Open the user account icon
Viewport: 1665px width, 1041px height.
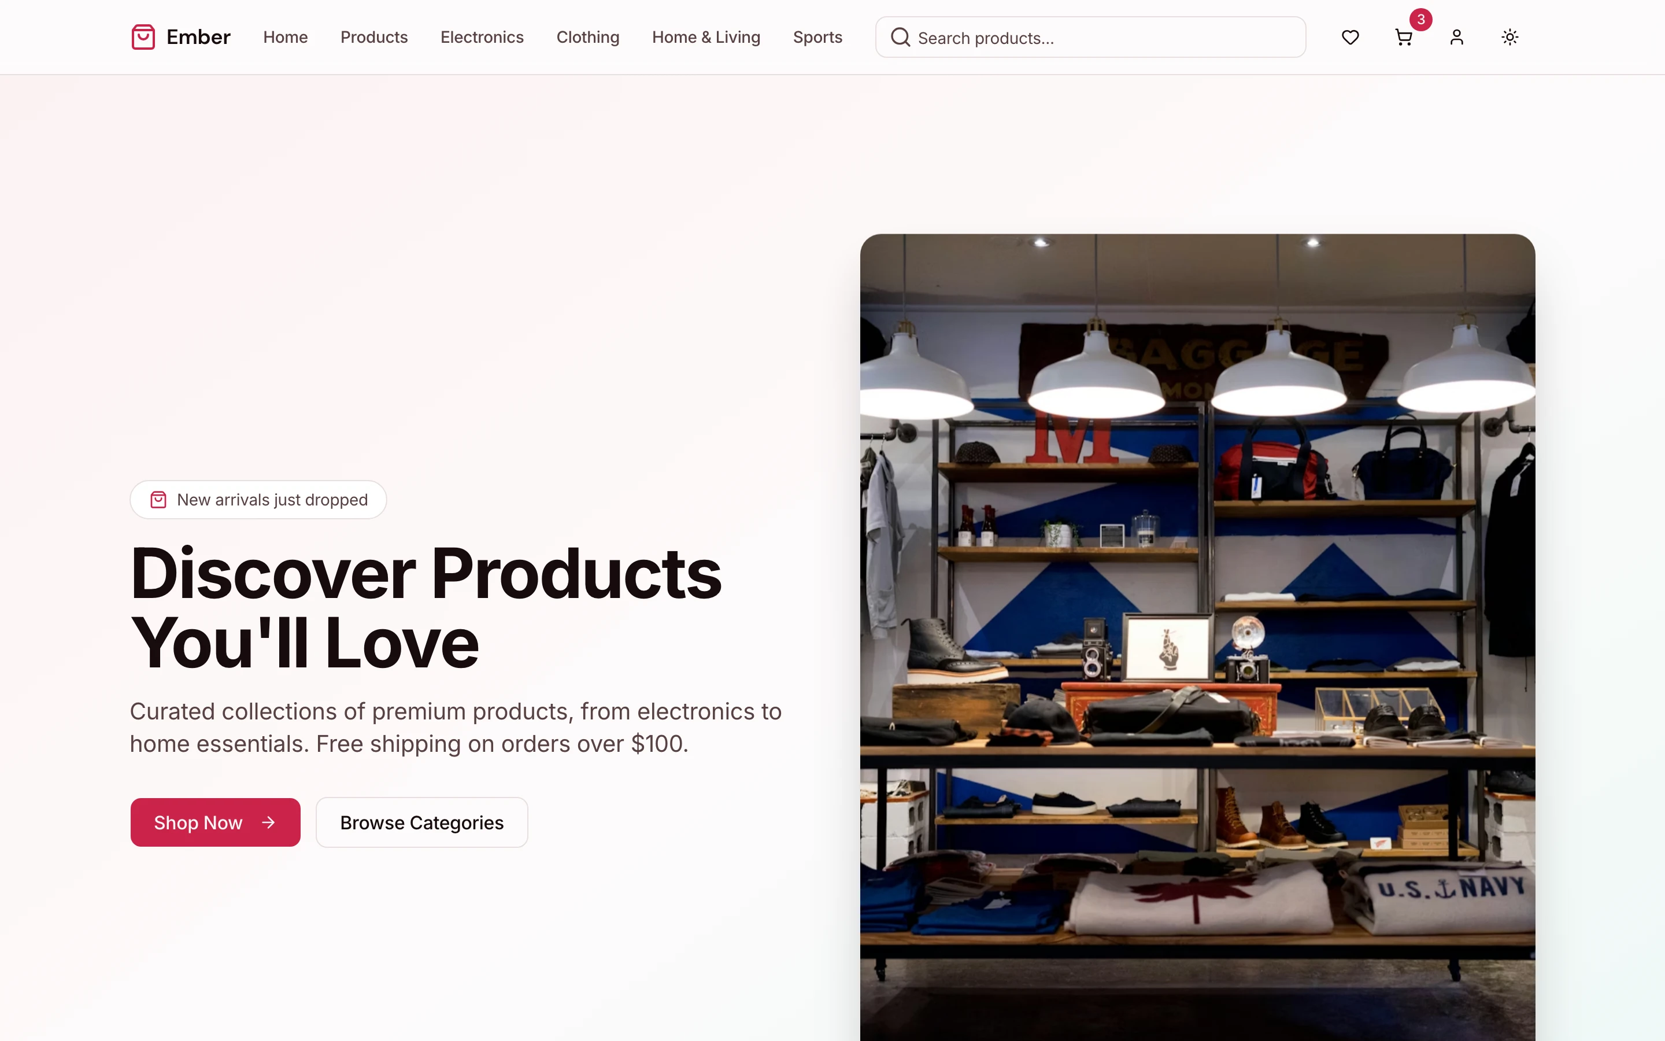[x=1456, y=37]
